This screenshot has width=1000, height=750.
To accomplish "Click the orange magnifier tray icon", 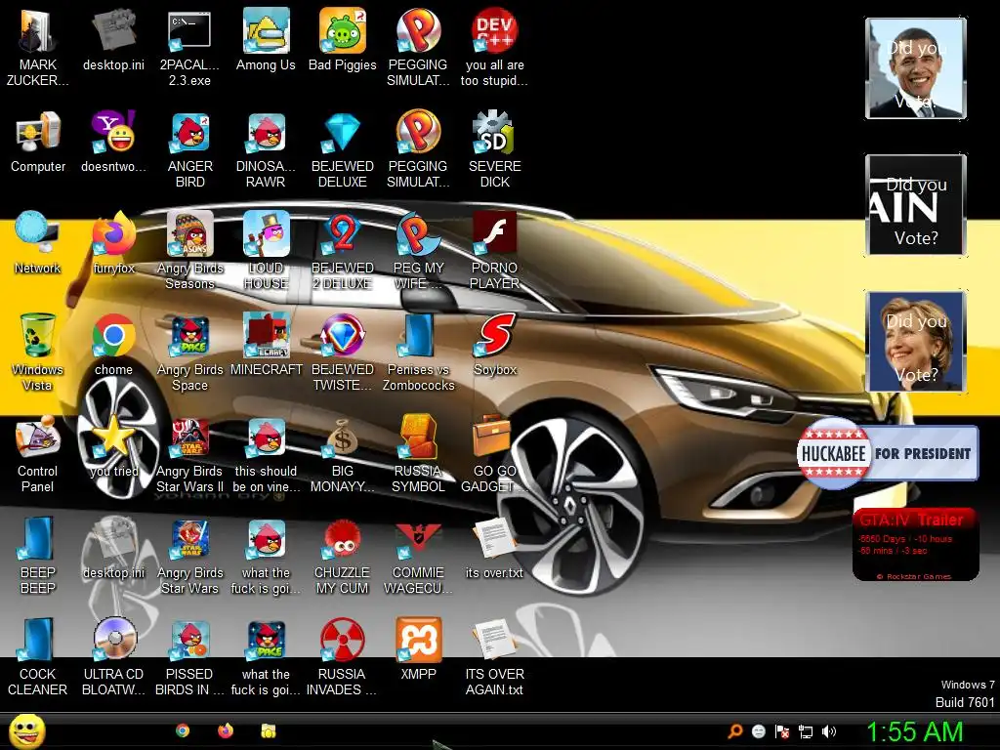I will coord(735,731).
